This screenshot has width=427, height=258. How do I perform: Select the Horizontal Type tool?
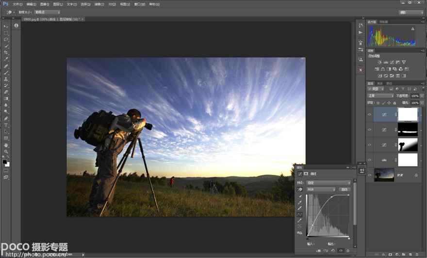point(6,125)
